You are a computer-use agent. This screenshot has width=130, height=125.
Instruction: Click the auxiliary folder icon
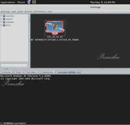click(4, 16)
